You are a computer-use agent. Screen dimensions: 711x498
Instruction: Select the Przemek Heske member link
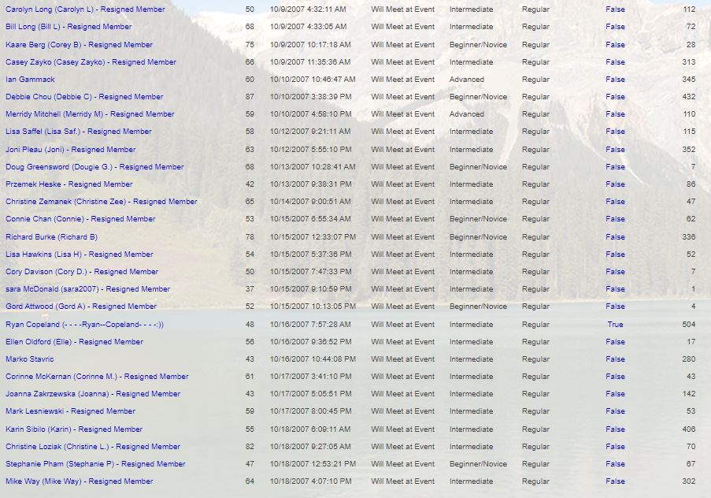point(69,184)
